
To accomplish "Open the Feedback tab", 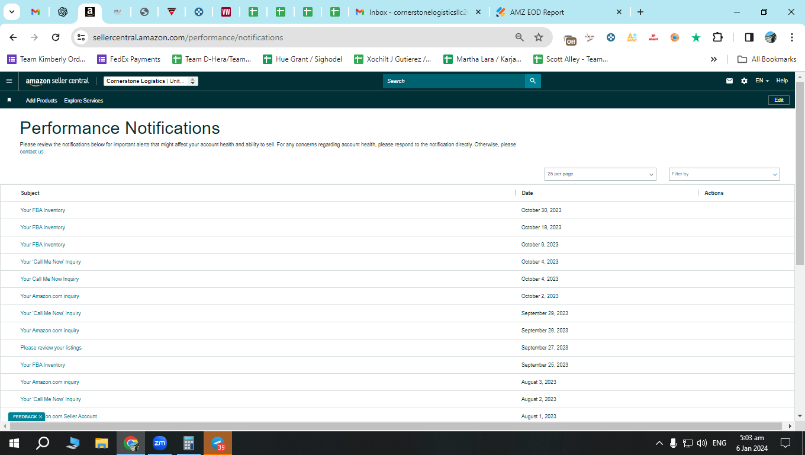I will (25, 416).
